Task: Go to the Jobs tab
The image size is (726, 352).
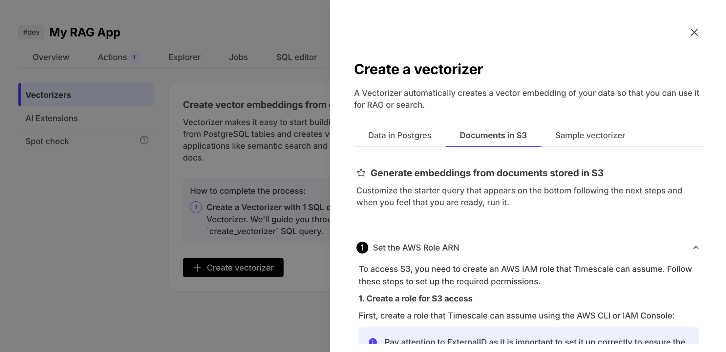Action: point(238,57)
